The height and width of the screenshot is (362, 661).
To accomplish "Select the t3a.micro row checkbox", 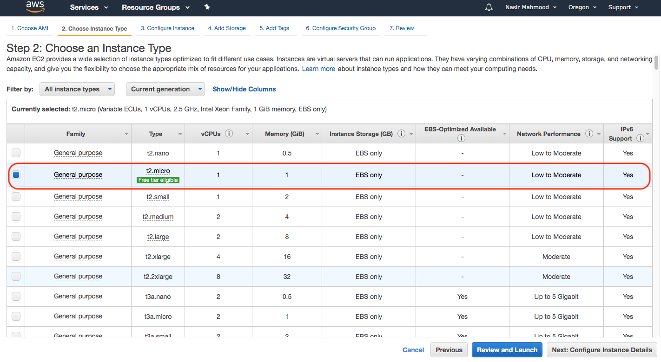I will (16, 316).
